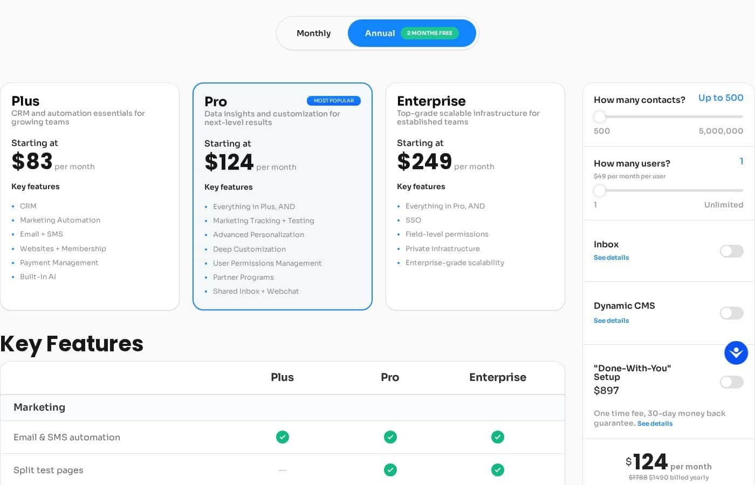Viewport: 755px width, 485px height.
Task: Click the Pro column header in table
Action: point(390,377)
